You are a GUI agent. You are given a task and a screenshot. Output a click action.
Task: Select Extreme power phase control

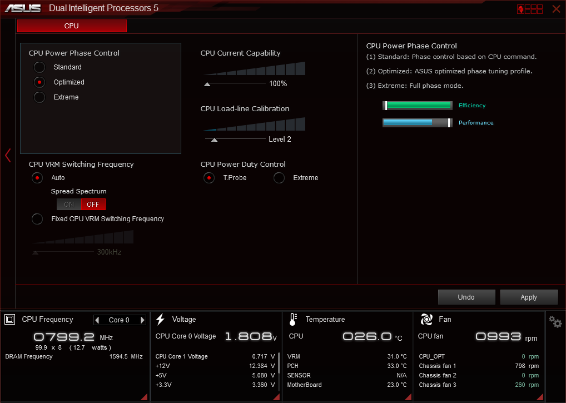click(x=39, y=97)
